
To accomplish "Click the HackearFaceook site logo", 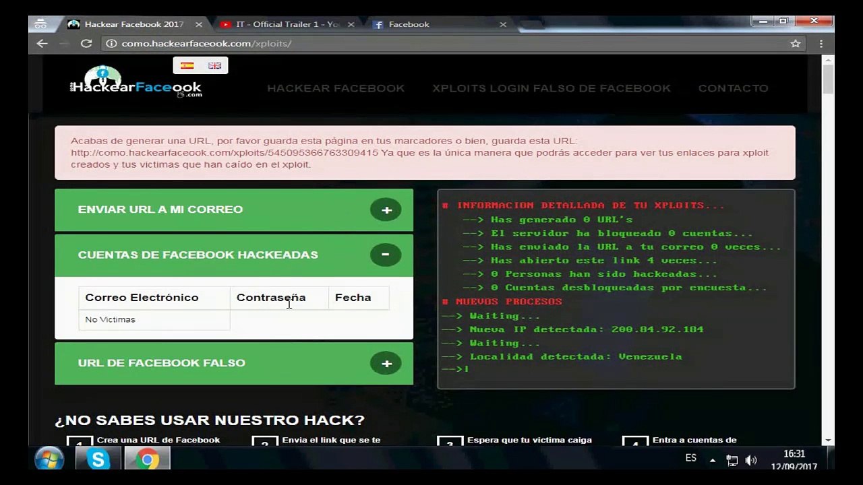I will coord(136,82).
